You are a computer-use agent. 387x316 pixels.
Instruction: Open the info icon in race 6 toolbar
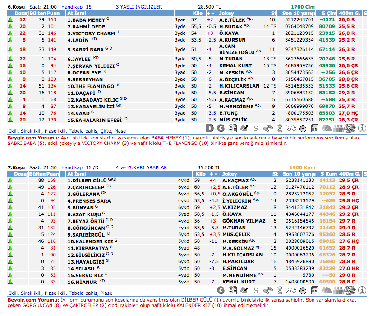click(362, 129)
